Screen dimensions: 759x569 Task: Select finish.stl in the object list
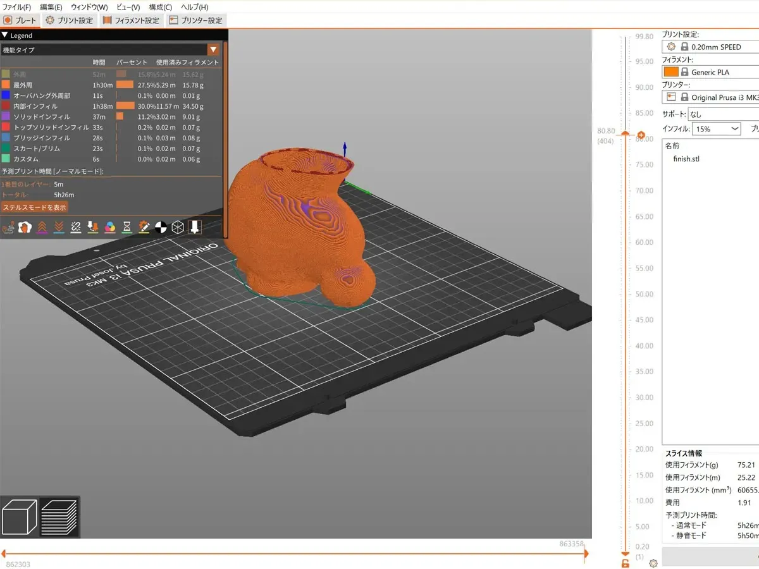(x=686, y=159)
